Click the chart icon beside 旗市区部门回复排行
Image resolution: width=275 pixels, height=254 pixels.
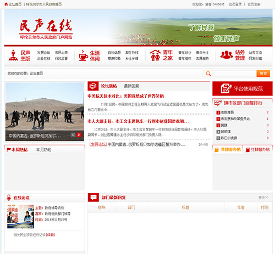[218, 103]
